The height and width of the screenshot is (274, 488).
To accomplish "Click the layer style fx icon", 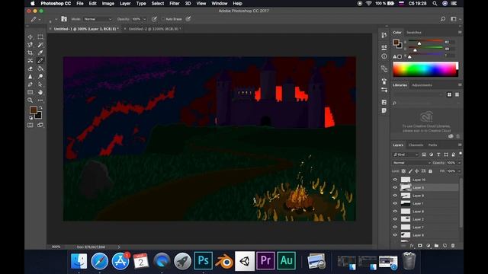I will coord(412,245).
